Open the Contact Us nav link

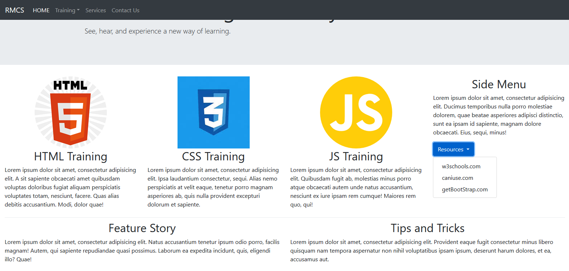coord(126,10)
